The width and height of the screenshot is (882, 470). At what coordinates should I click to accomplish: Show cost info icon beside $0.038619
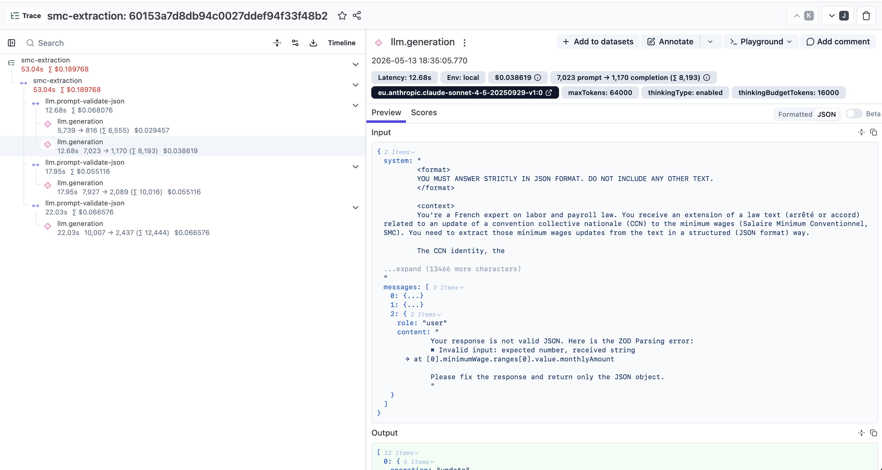(x=538, y=78)
